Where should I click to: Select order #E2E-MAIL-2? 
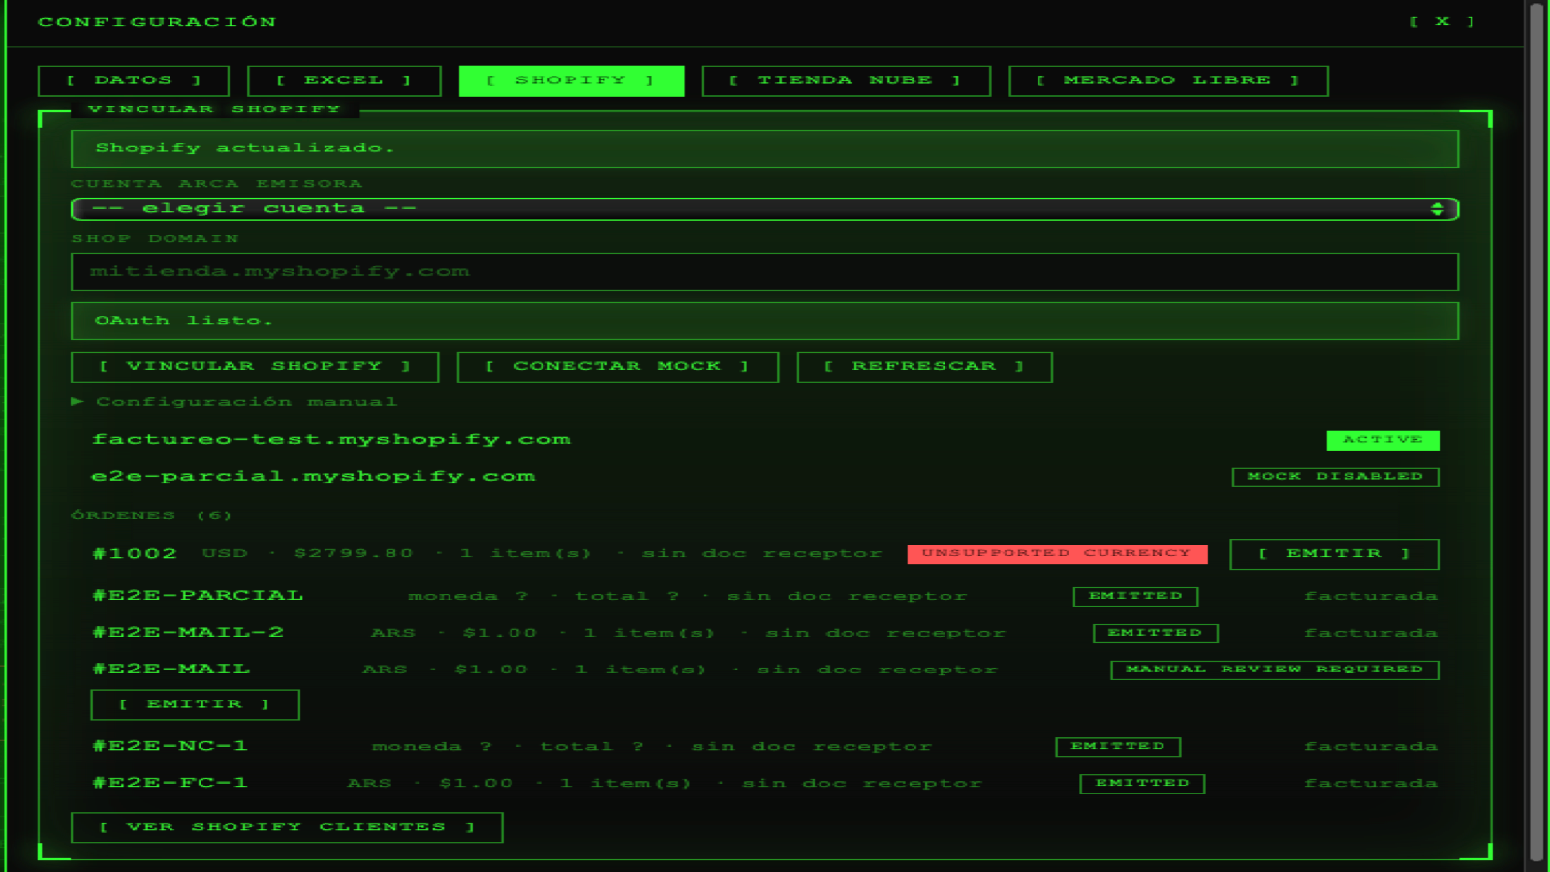[188, 632]
